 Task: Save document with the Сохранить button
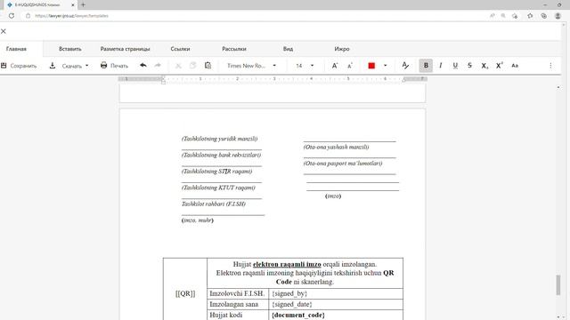[19, 66]
